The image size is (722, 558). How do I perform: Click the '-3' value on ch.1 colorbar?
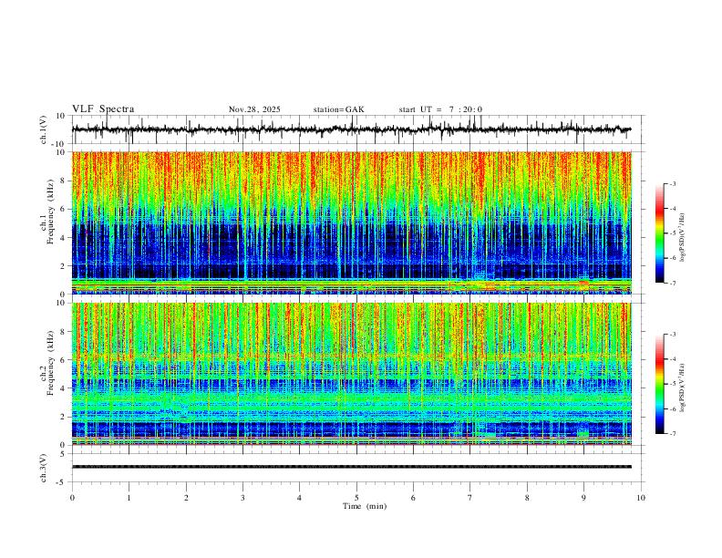[672, 183]
